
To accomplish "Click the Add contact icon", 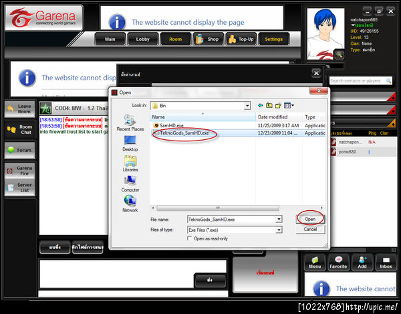I will (x=362, y=262).
